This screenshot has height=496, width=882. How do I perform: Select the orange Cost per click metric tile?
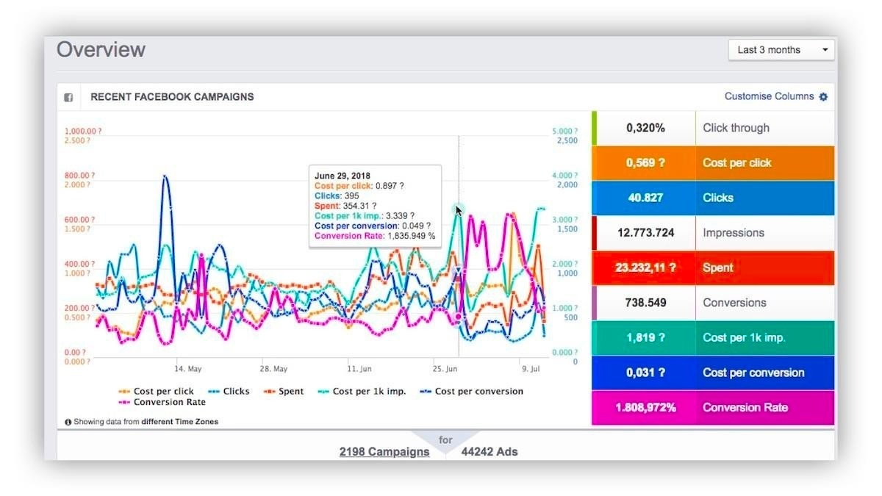pos(713,163)
